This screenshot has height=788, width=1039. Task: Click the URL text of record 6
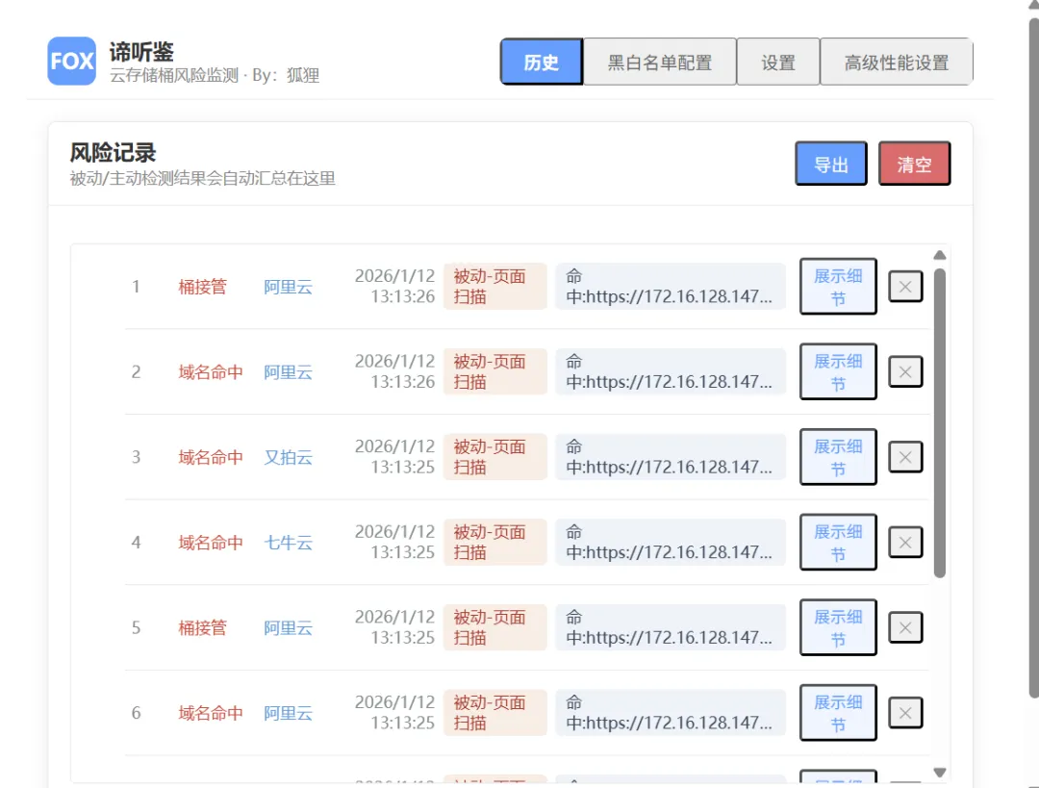(x=671, y=713)
